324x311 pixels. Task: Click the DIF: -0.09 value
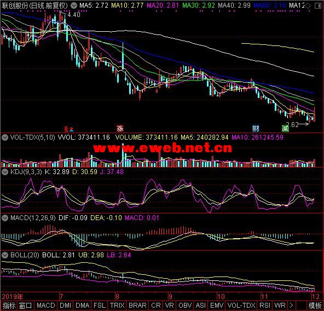[x=73, y=218]
